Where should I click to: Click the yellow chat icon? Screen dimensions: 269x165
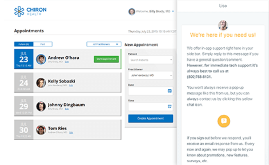click(224, 121)
